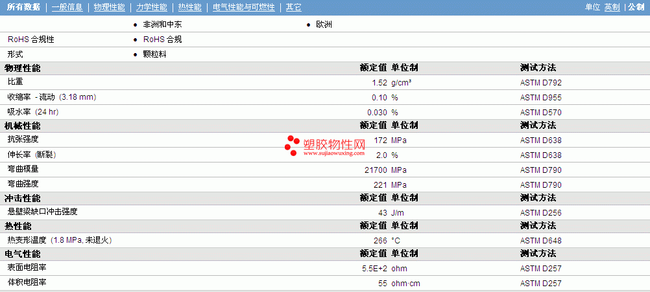Click the 悬壁梁缺口冲击强度 label
Image resolution: width=650 pixels, height=292 pixels.
tap(43, 212)
